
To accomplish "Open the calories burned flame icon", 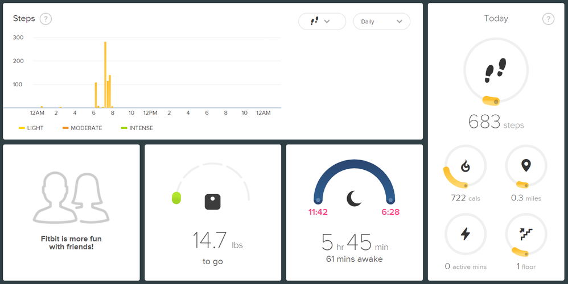I will pos(466,166).
